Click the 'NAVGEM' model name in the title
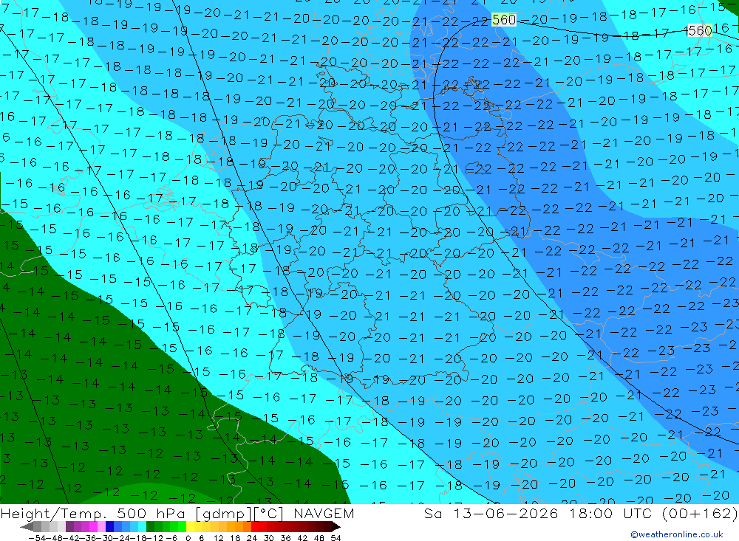The image size is (739, 541). click(324, 513)
